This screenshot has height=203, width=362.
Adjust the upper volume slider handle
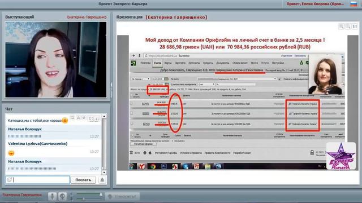[101, 194]
